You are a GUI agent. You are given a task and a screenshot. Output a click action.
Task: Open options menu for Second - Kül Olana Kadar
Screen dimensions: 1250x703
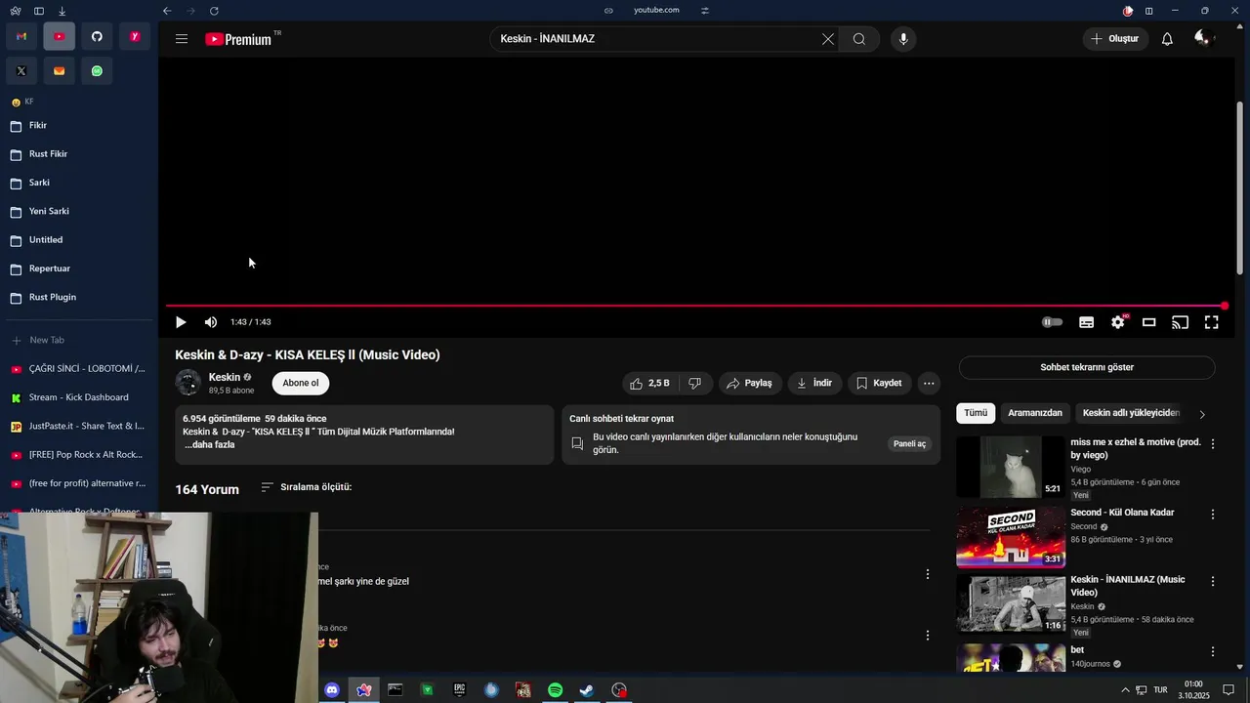[1213, 514]
